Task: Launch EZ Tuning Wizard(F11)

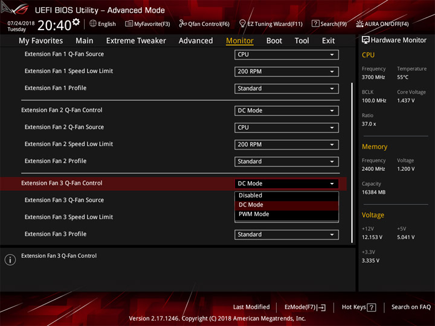Action: pyautogui.click(x=271, y=24)
